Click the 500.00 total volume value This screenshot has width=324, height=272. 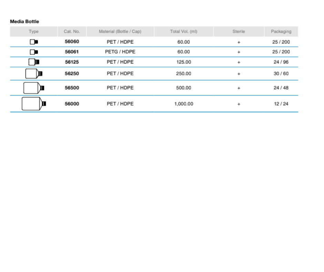[183, 88]
